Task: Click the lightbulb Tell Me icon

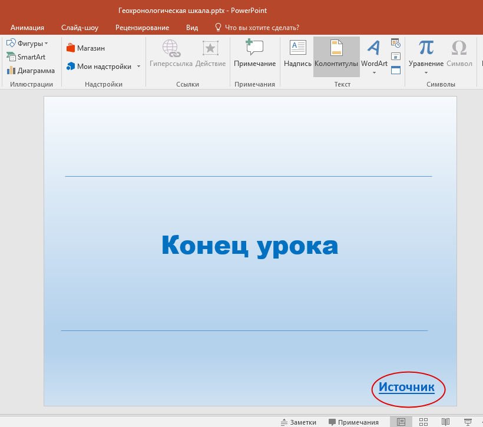Action: 218,28
